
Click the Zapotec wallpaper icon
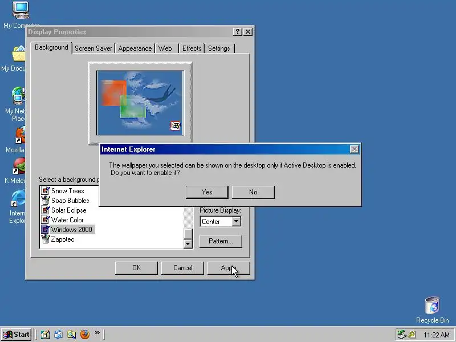click(46, 239)
